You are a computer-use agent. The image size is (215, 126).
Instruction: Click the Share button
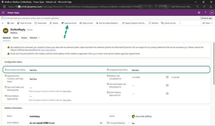tap(206, 23)
